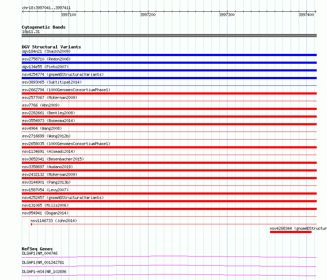This screenshot has width=327, height=280.
Task: Open variant esv2658035 (1000GenomesConsortiumPhase1)
Action: coord(66,144)
